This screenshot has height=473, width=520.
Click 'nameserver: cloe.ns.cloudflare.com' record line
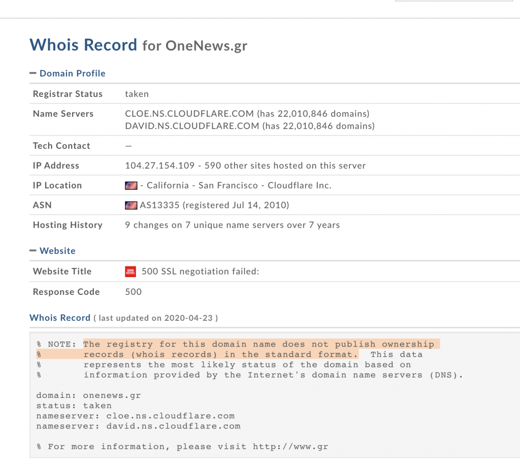135,416
